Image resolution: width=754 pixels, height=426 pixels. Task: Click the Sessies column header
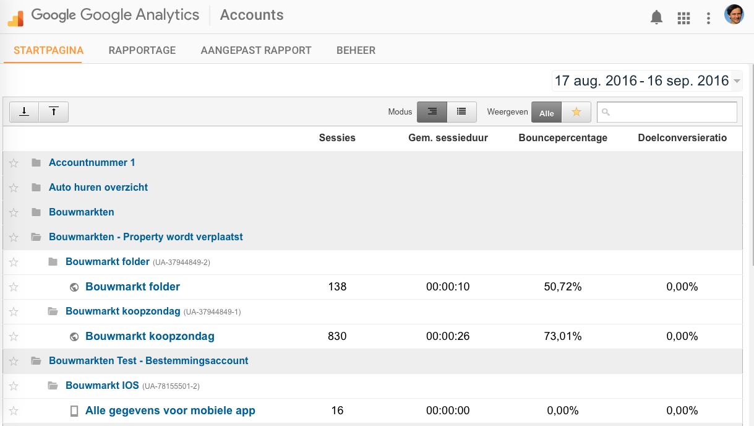(x=337, y=138)
